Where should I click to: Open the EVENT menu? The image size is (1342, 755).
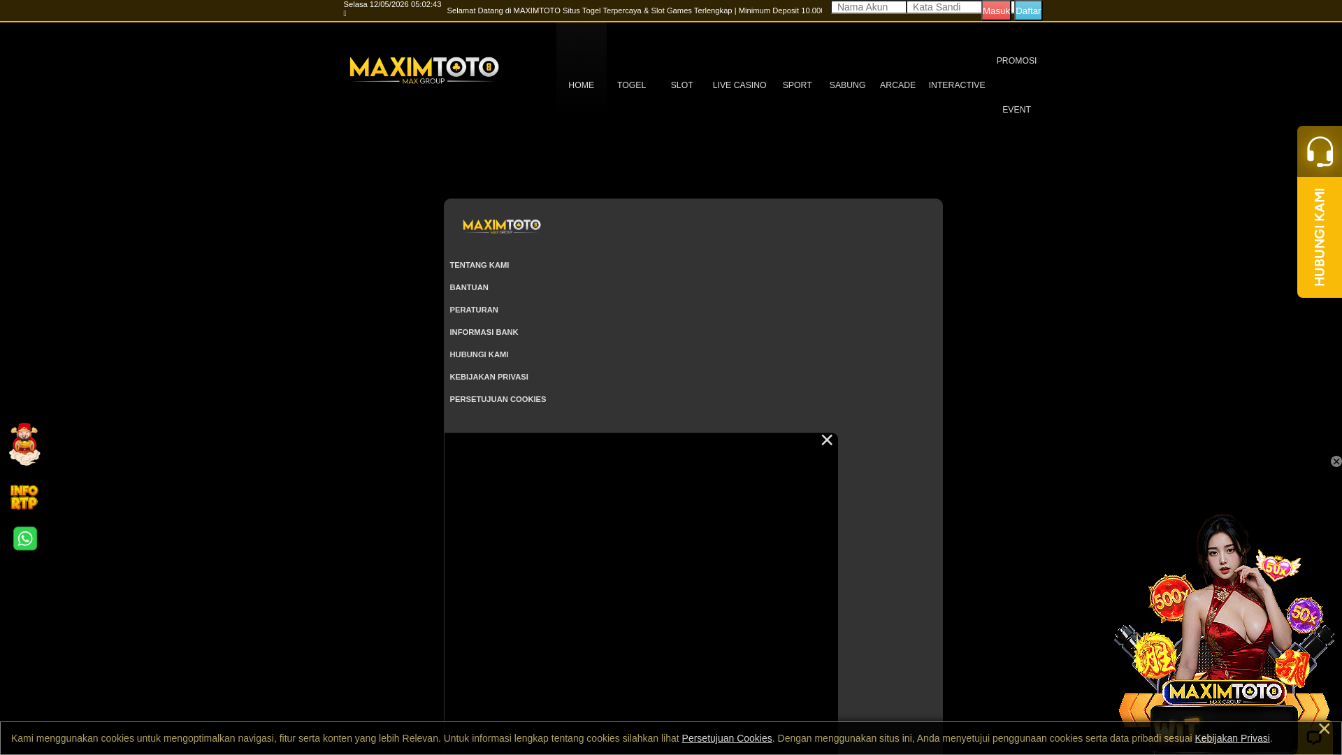tap(1016, 110)
